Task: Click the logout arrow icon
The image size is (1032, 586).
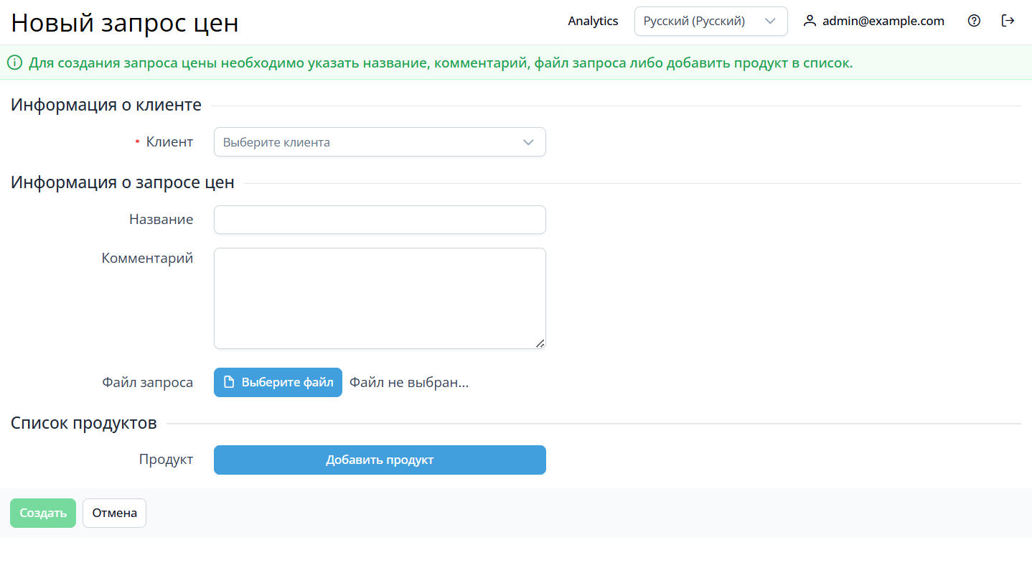Action: point(1008,21)
